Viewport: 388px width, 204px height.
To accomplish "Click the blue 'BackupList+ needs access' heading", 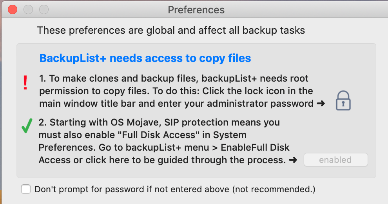I will 145,58.
